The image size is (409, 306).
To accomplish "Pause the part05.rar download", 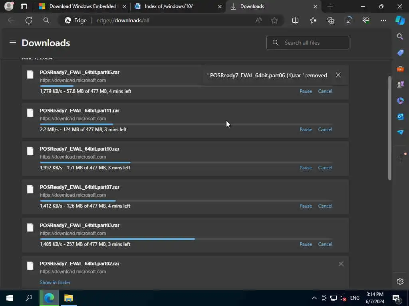I will pyautogui.click(x=306, y=91).
